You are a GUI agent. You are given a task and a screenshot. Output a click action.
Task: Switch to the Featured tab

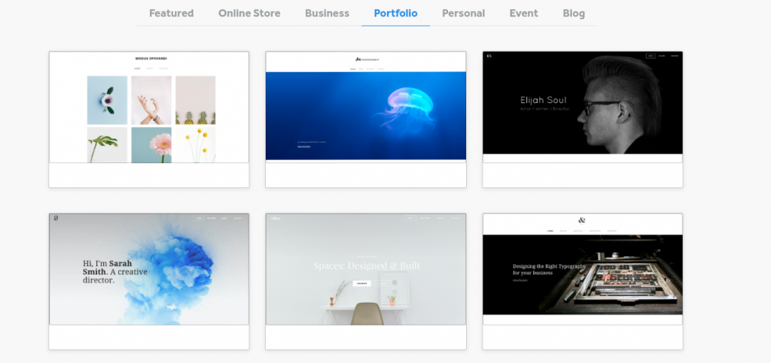[171, 14]
